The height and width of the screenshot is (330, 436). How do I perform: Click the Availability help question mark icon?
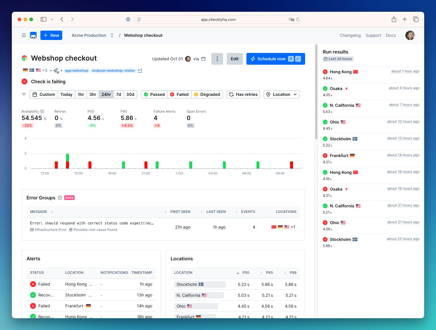[42, 111]
